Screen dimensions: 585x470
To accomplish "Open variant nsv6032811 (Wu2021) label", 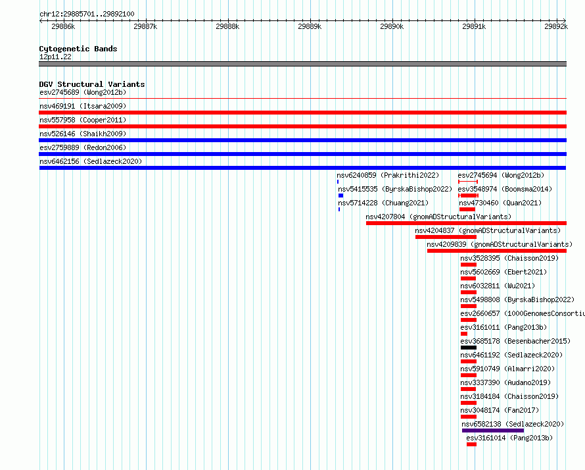I will tap(498, 286).
